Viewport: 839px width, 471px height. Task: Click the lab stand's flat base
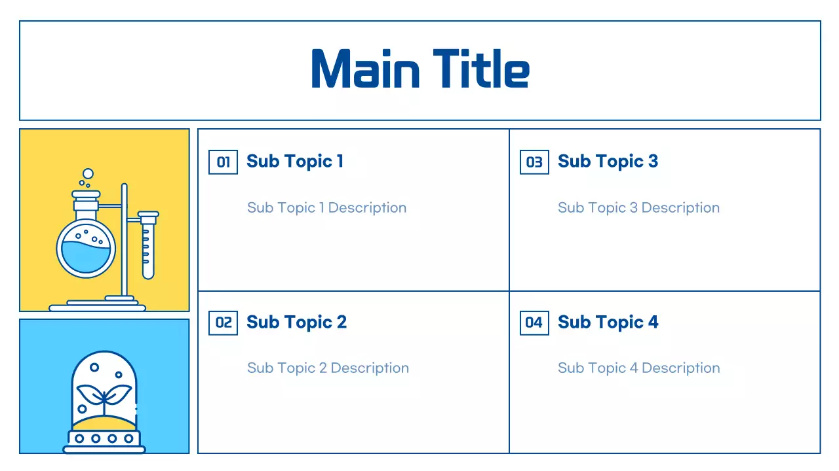pos(98,304)
